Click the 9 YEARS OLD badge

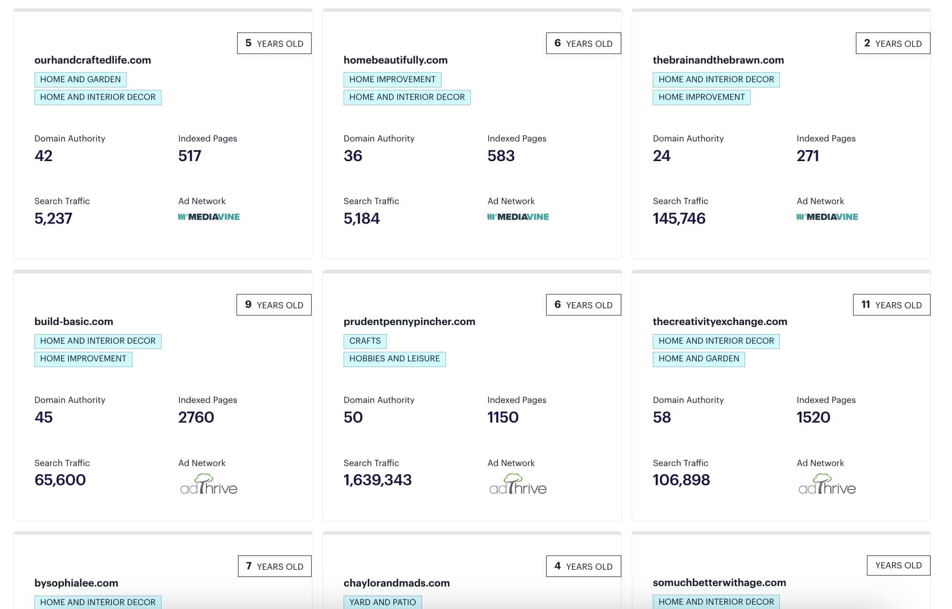[x=274, y=305]
